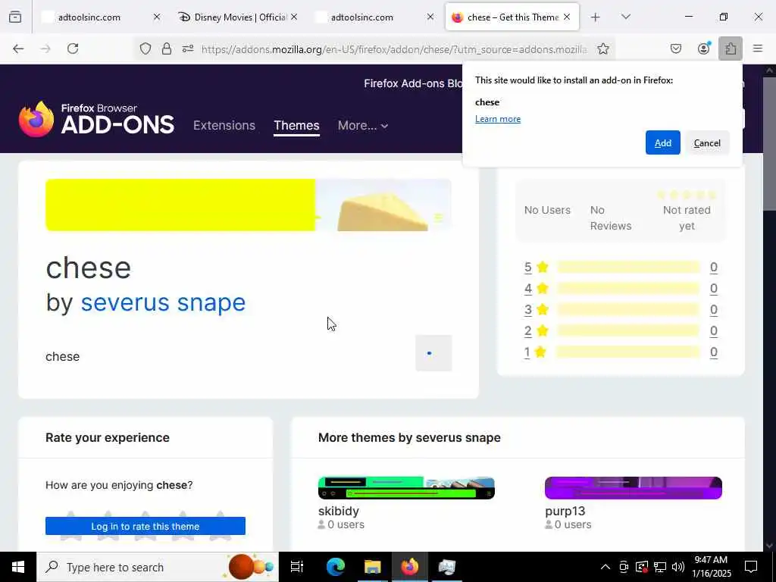Open the tracking protection shield icon

(x=145, y=48)
